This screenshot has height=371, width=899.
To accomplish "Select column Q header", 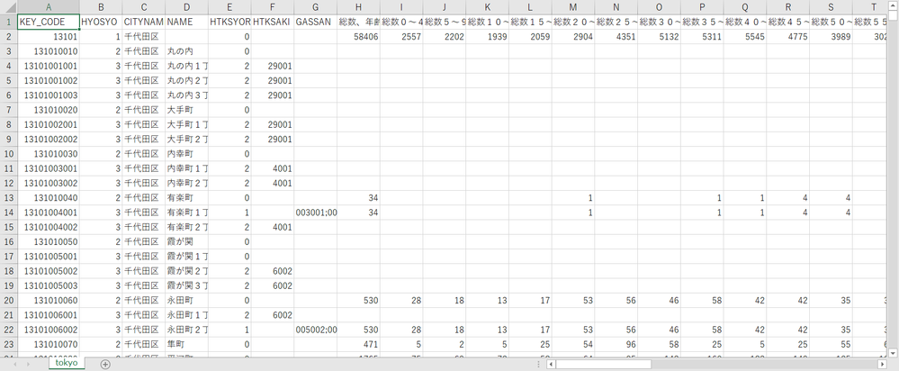I will [x=745, y=7].
